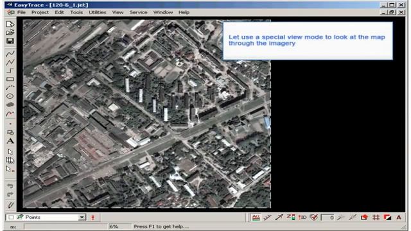This screenshot has height=231, width=411.
Task: Click the layer edit icon next to Points
Action: [x=20, y=217]
